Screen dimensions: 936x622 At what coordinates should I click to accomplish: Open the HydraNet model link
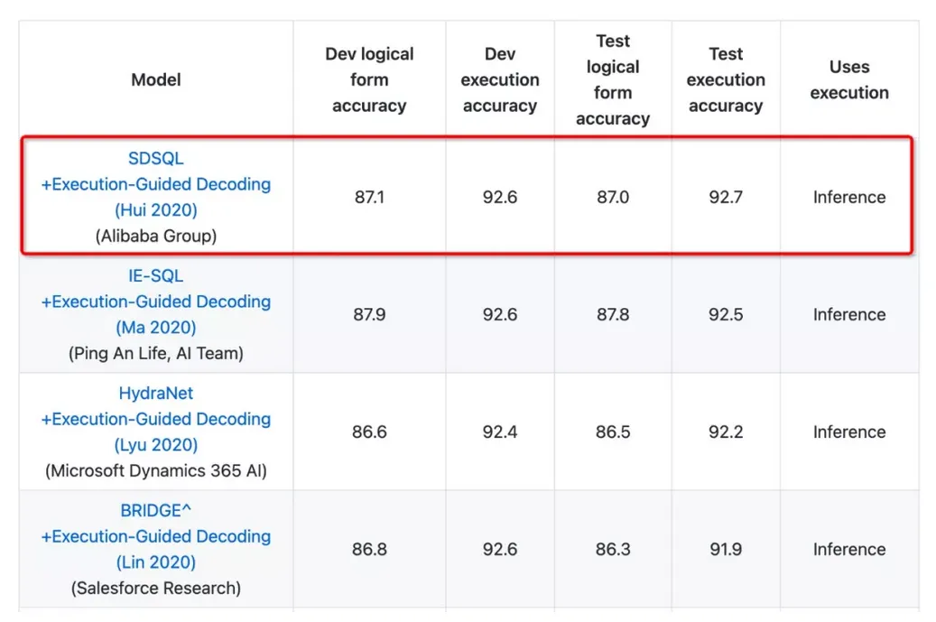(x=156, y=393)
